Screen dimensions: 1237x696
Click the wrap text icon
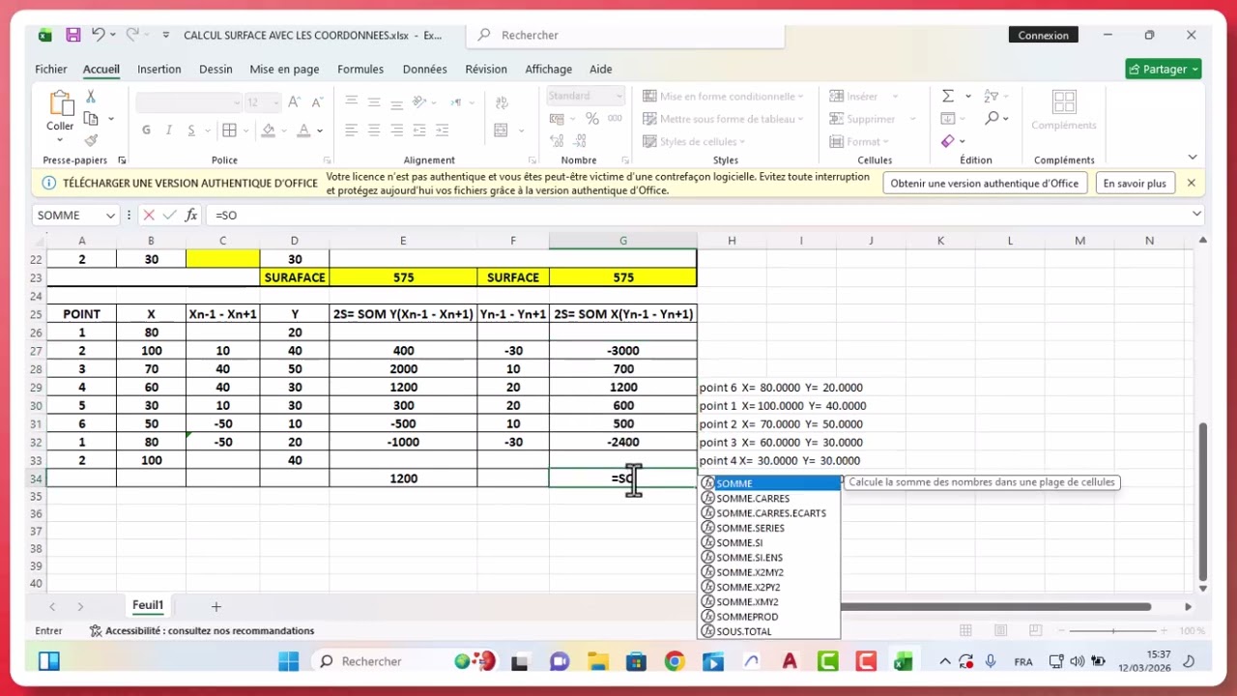coord(501,101)
